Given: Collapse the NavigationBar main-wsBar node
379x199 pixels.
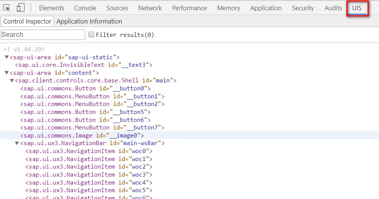Looking at the screenshot, I should coord(17,143).
